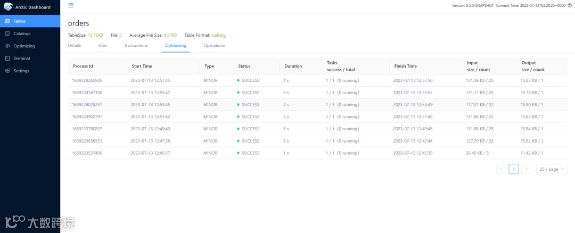Image resolution: width=575 pixels, height=233 pixels.
Task: Click finish time 2023-07-13 12:53:49
Action: click(x=413, y=104)
